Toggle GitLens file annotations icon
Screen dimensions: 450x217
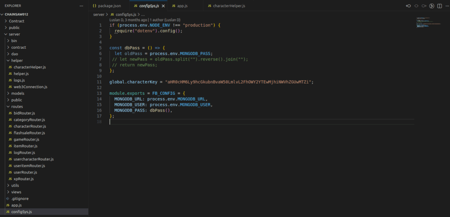click(x=432, y=6)
